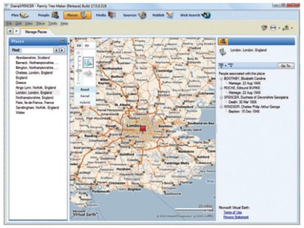
Task: Click the Manage Places tab
Action: [36, 32]
